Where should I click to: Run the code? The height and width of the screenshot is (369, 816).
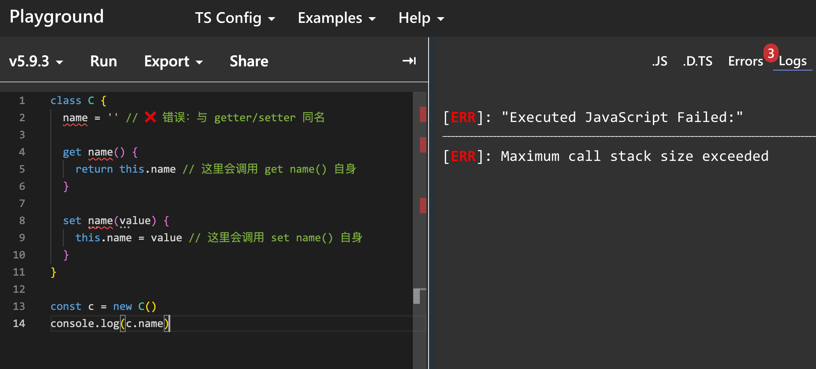(103, 61)
